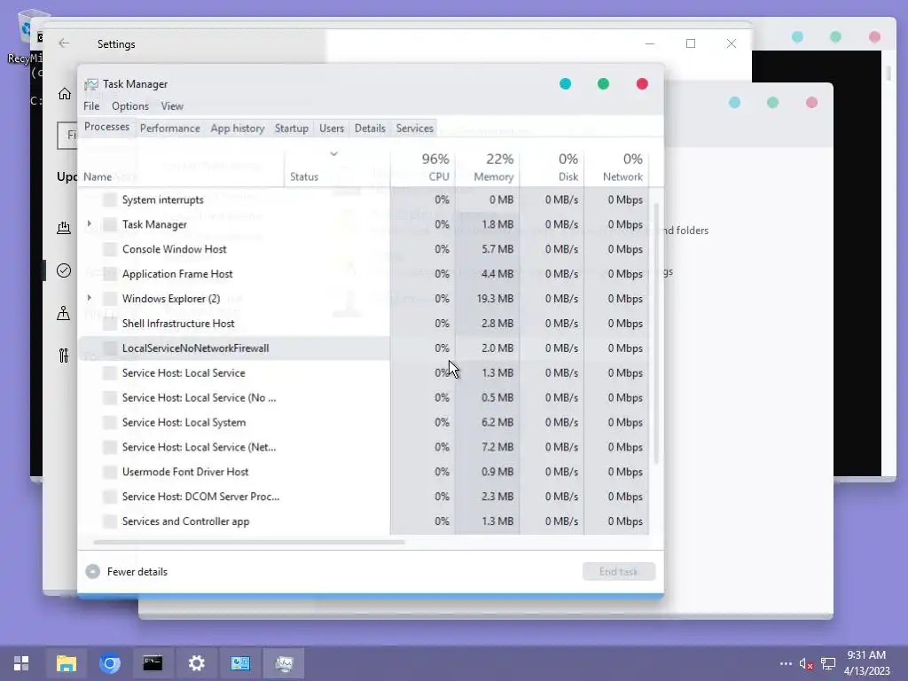Collapse view with Fewer details
The height and width of the screenshot is (681, 908).
tap(126, 572)
